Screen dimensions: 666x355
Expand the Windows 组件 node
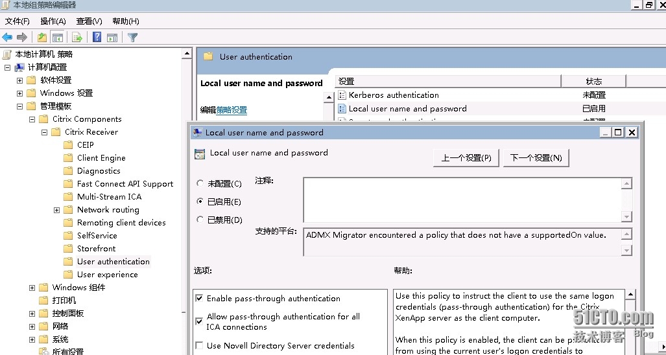coord(32,288)
